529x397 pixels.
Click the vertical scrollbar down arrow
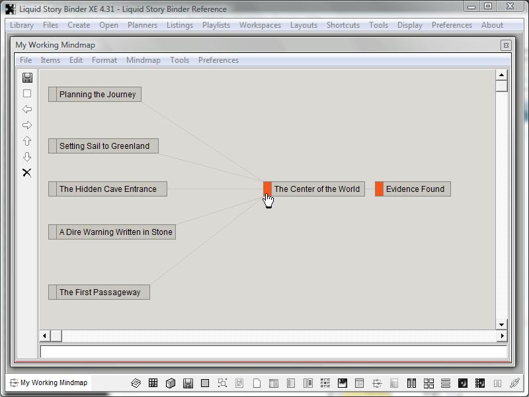coord(501,324)
